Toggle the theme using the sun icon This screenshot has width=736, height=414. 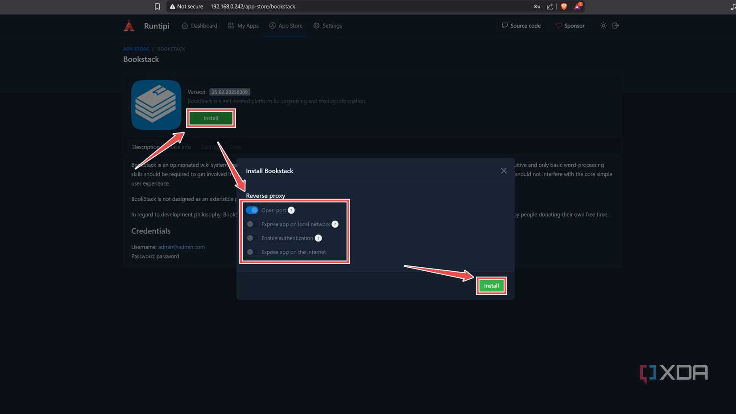[603, 25]
